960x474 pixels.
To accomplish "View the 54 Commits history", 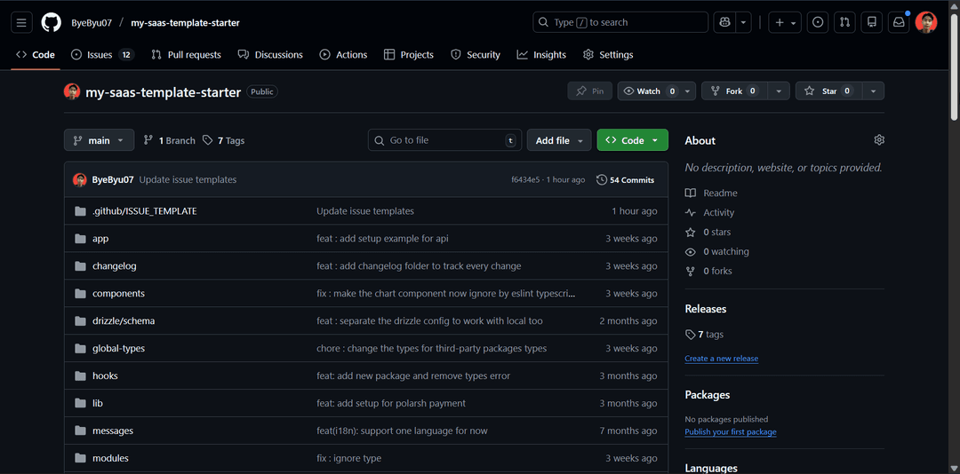I will click(626, 179).
